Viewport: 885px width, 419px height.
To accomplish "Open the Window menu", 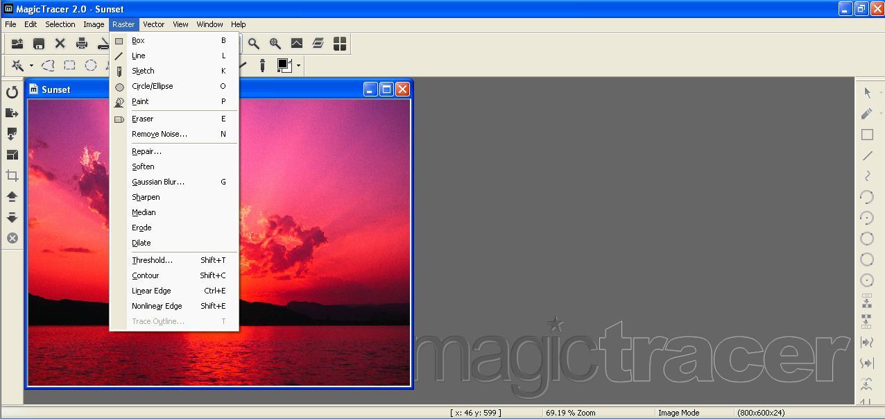I will coord(209,24).
